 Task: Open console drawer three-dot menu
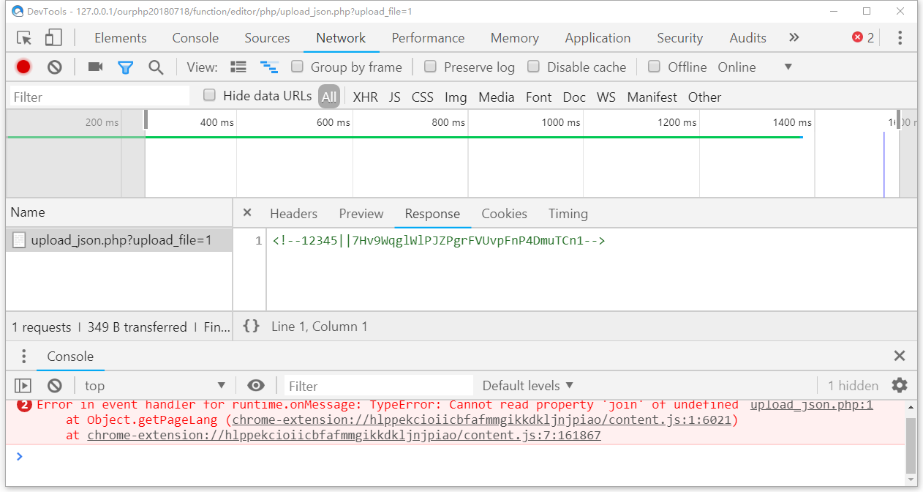pos(24,357)
